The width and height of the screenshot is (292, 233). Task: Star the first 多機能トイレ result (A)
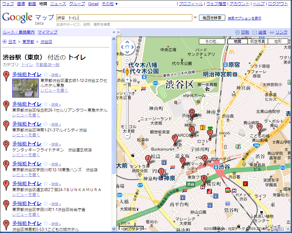[45, 74]
